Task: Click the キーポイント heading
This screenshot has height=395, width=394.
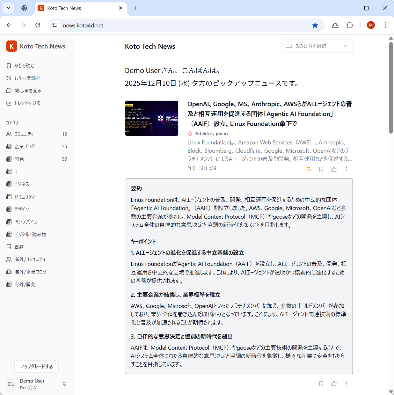Action: coord(143,242)
